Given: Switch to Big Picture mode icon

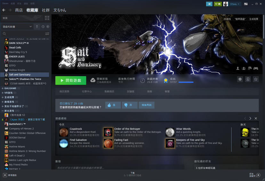Looking at the screenshot, I should click(x=246, y=4).
